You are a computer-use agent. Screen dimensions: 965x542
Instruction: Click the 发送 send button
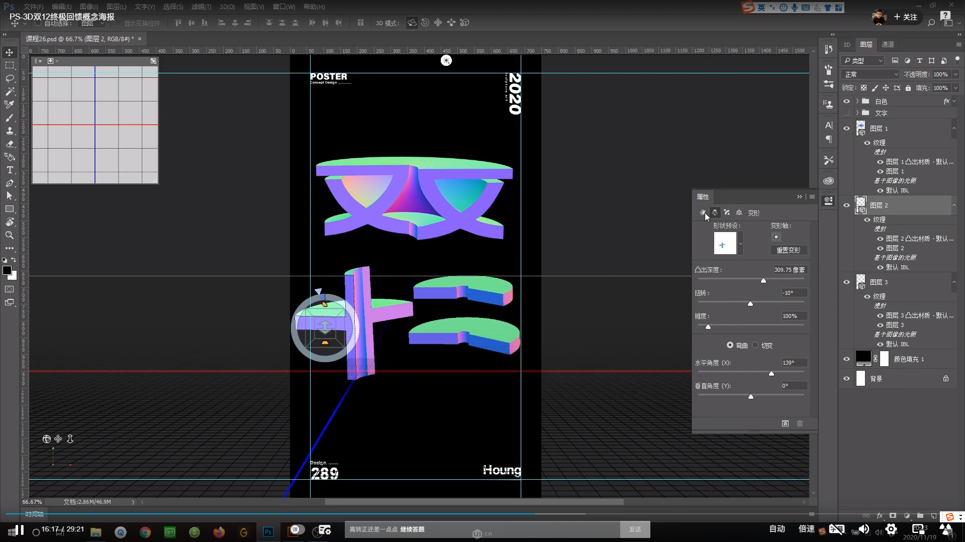635,529
